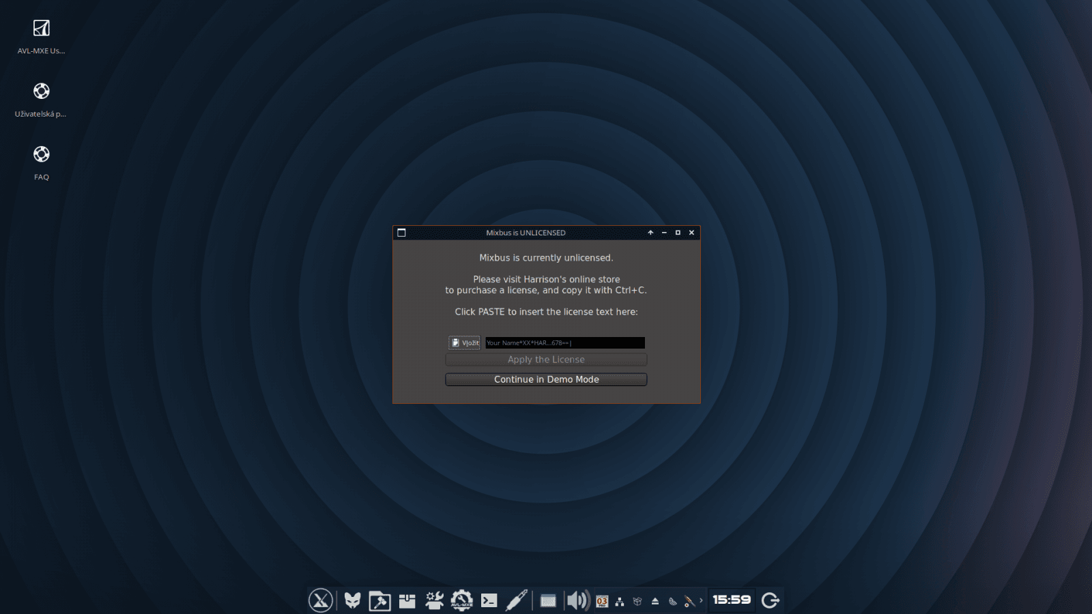
Task: Open the window menu of the Mixbus dialog
Action: point(401,233)
